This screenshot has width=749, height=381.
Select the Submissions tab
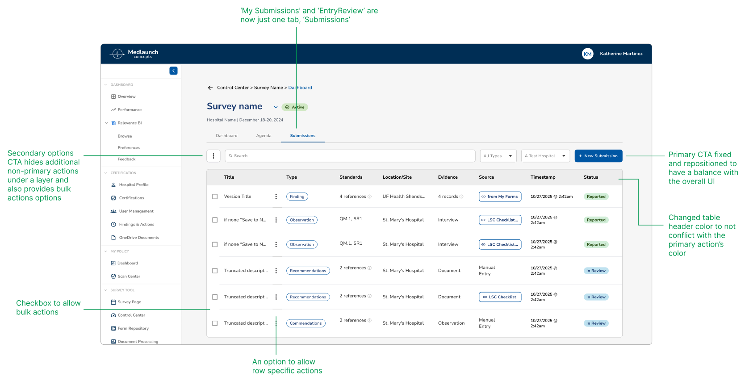point(302,136)
